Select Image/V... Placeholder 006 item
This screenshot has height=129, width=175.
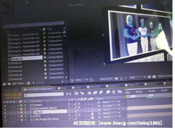[x=26, y=55]
